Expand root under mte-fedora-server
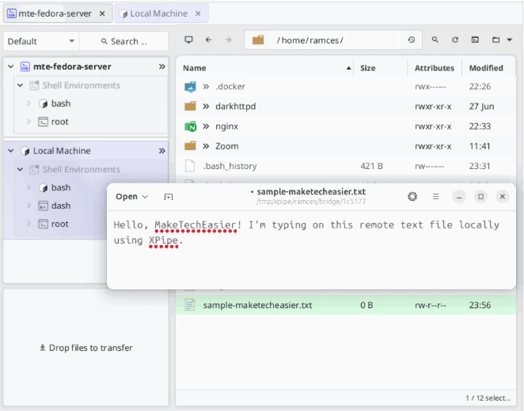This screenshot has height=411, width=524. (28, 122)
